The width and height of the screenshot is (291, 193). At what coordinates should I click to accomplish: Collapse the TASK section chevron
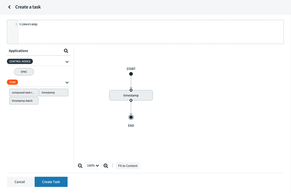tap(67, 82)
